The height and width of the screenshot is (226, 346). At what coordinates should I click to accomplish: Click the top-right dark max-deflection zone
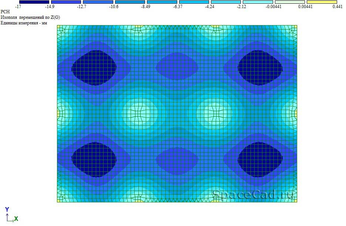(260, 68)
